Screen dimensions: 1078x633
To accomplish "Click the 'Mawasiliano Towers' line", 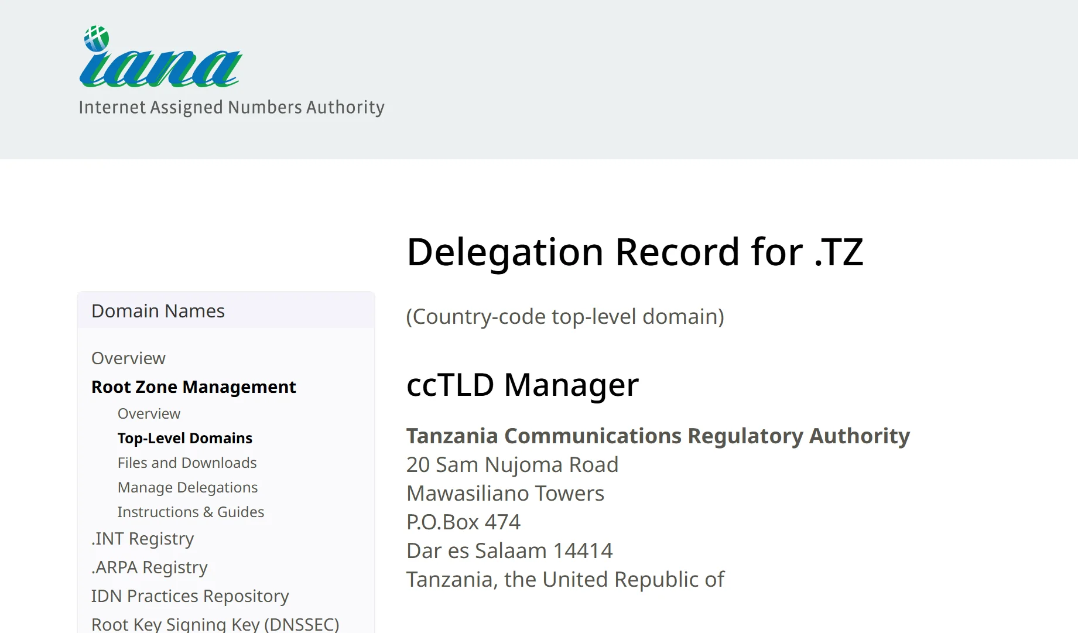I will (x=505, y=494).
